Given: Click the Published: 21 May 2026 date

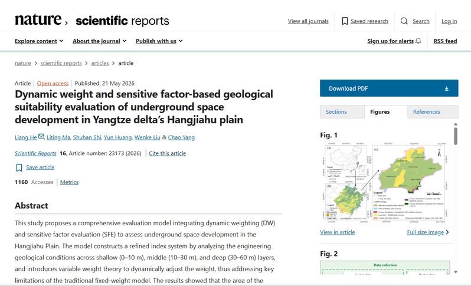Looking at the screenshot, I should 104,83.
